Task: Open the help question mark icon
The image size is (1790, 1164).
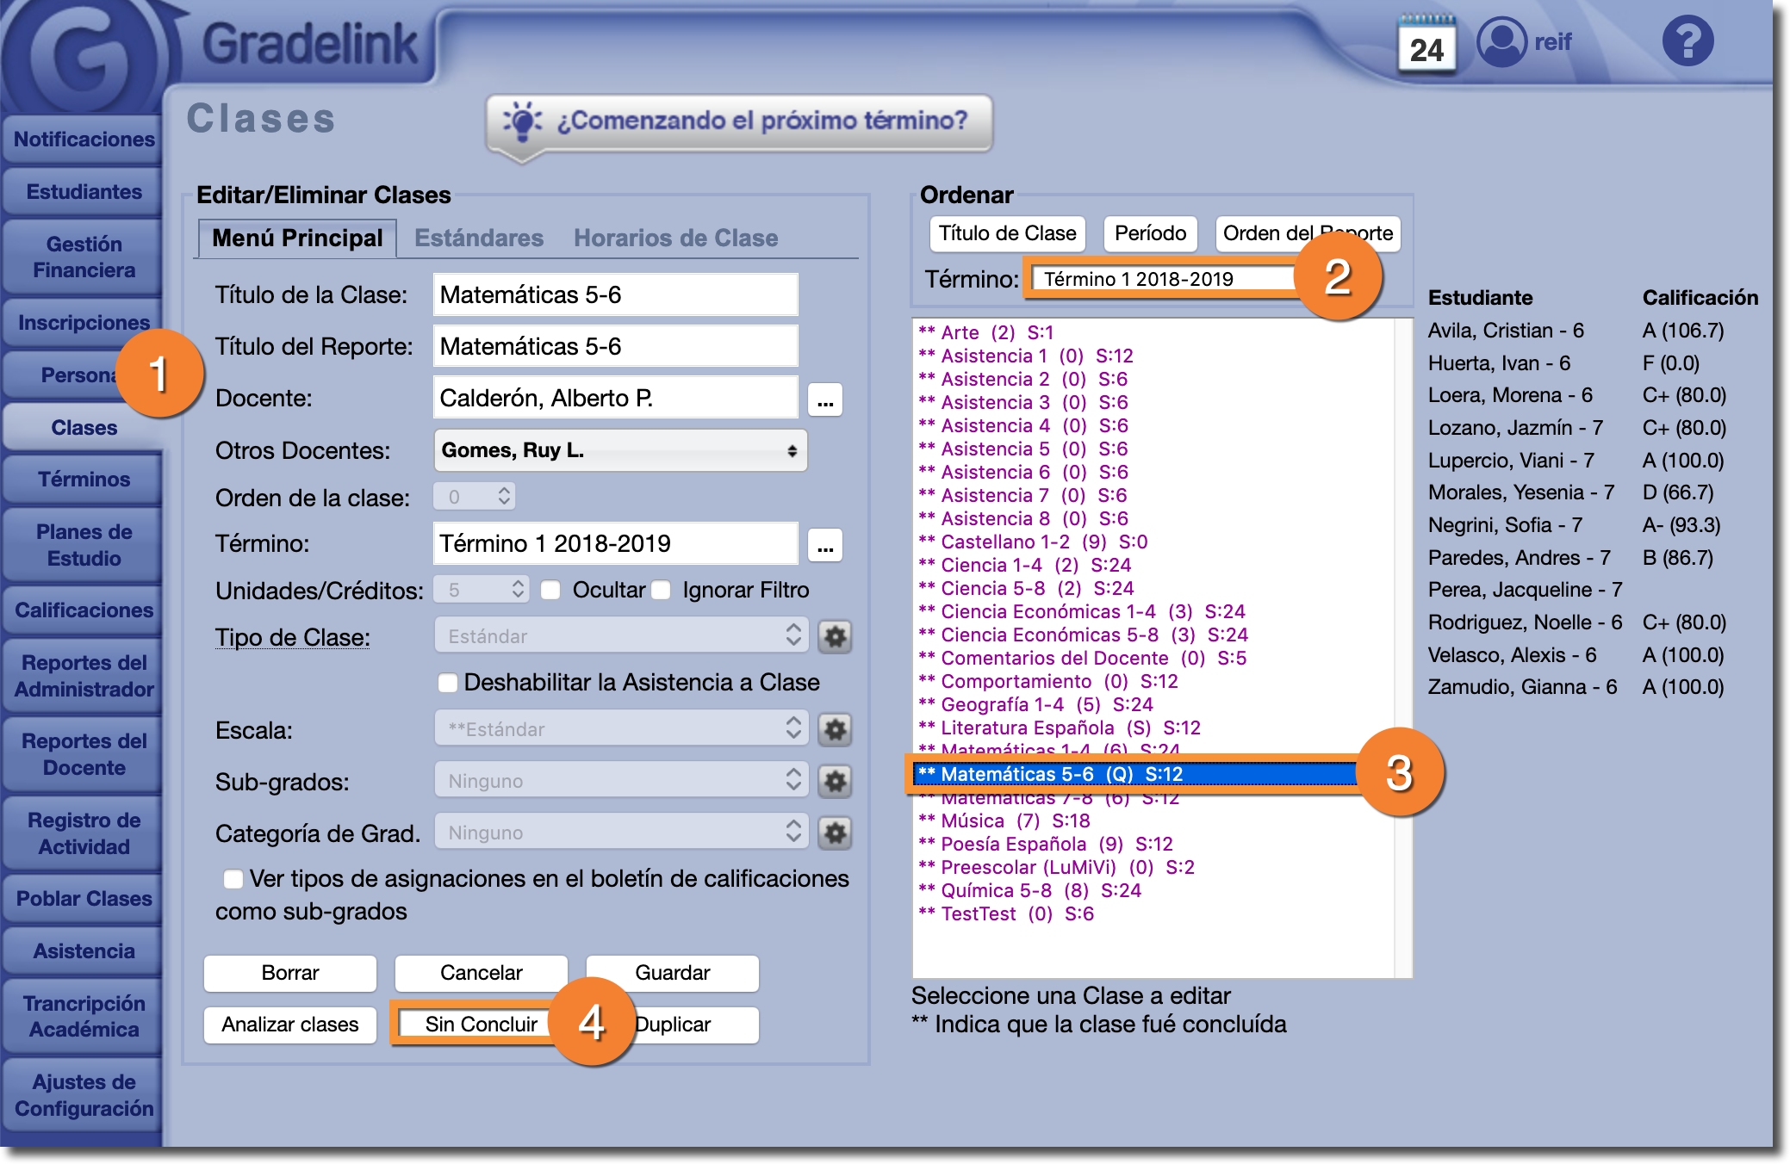Action: coord(1687,41)
